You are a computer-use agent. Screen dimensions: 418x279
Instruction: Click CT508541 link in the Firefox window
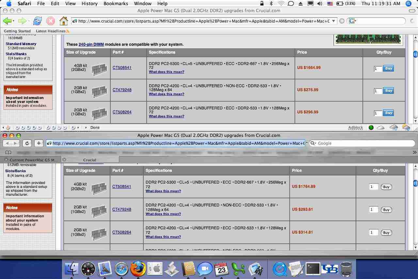122,68
